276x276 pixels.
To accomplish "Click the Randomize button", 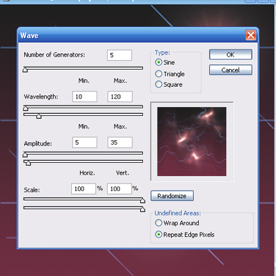I will (x=172, y=196).
